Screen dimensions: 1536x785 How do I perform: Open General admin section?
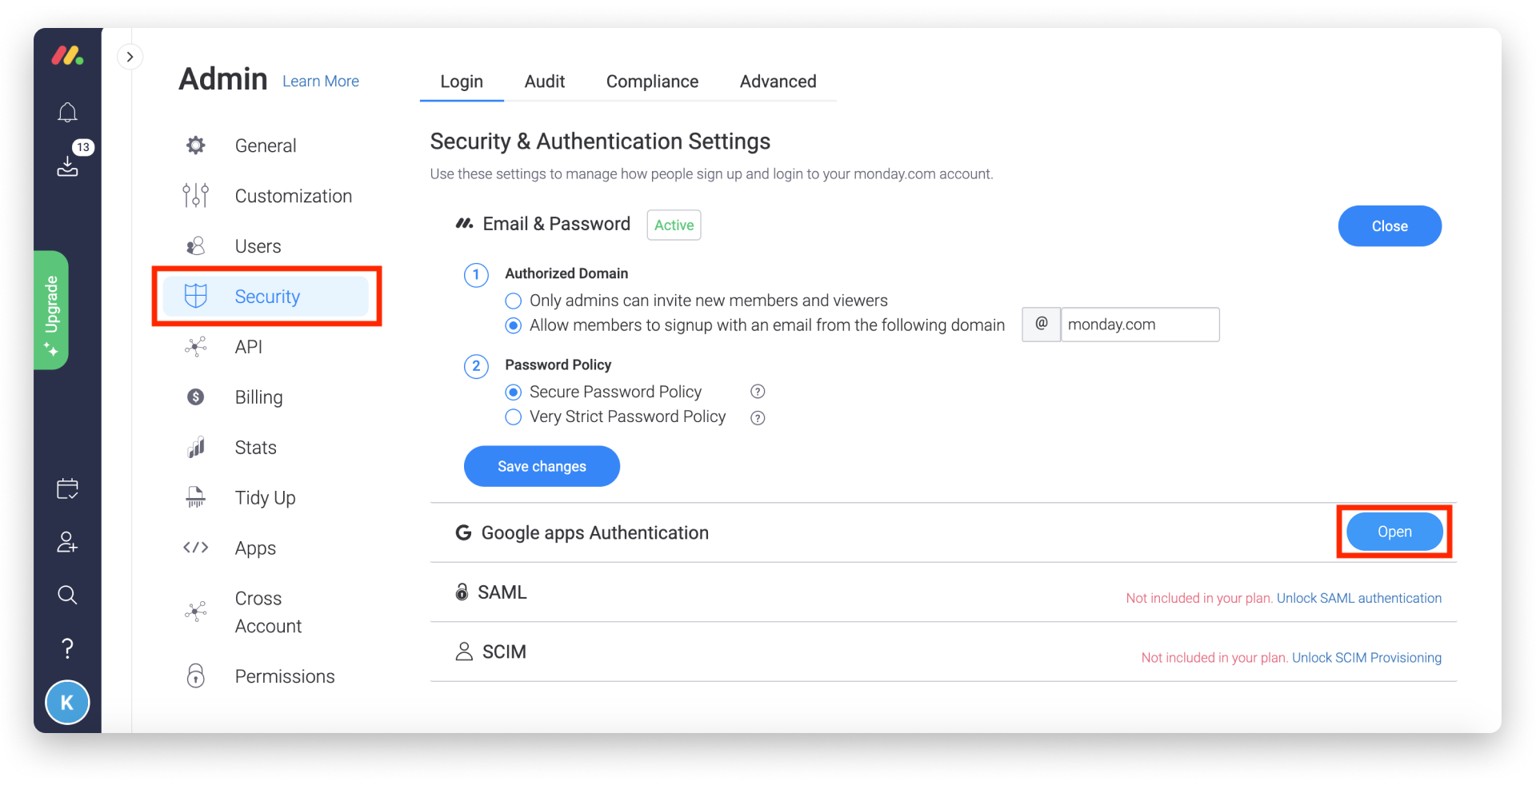point(266,145)
